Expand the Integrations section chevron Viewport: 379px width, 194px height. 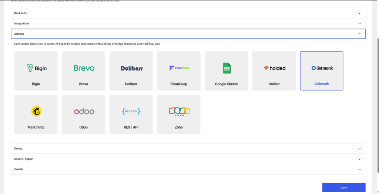click(359, 24)
